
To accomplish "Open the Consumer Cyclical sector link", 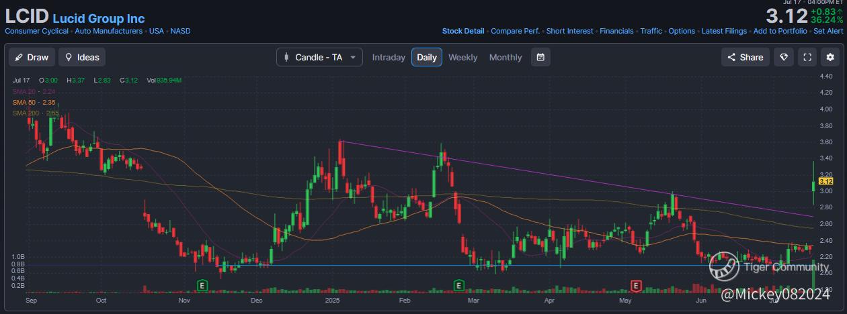I will pos(36,31).
